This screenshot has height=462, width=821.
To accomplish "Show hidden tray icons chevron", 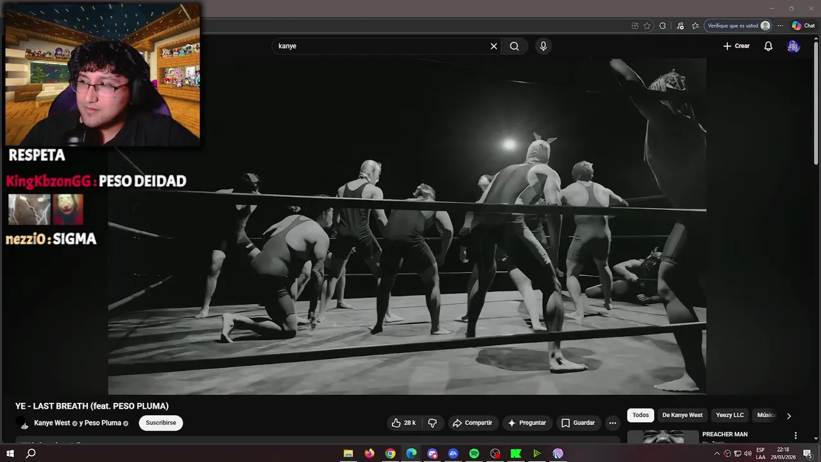I will (x=716, y=454).
